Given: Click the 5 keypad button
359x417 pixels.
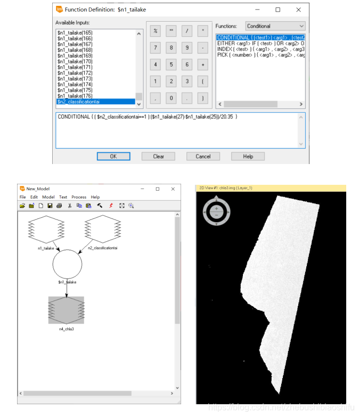Looking at the screenshot, I should coord(172,64).
